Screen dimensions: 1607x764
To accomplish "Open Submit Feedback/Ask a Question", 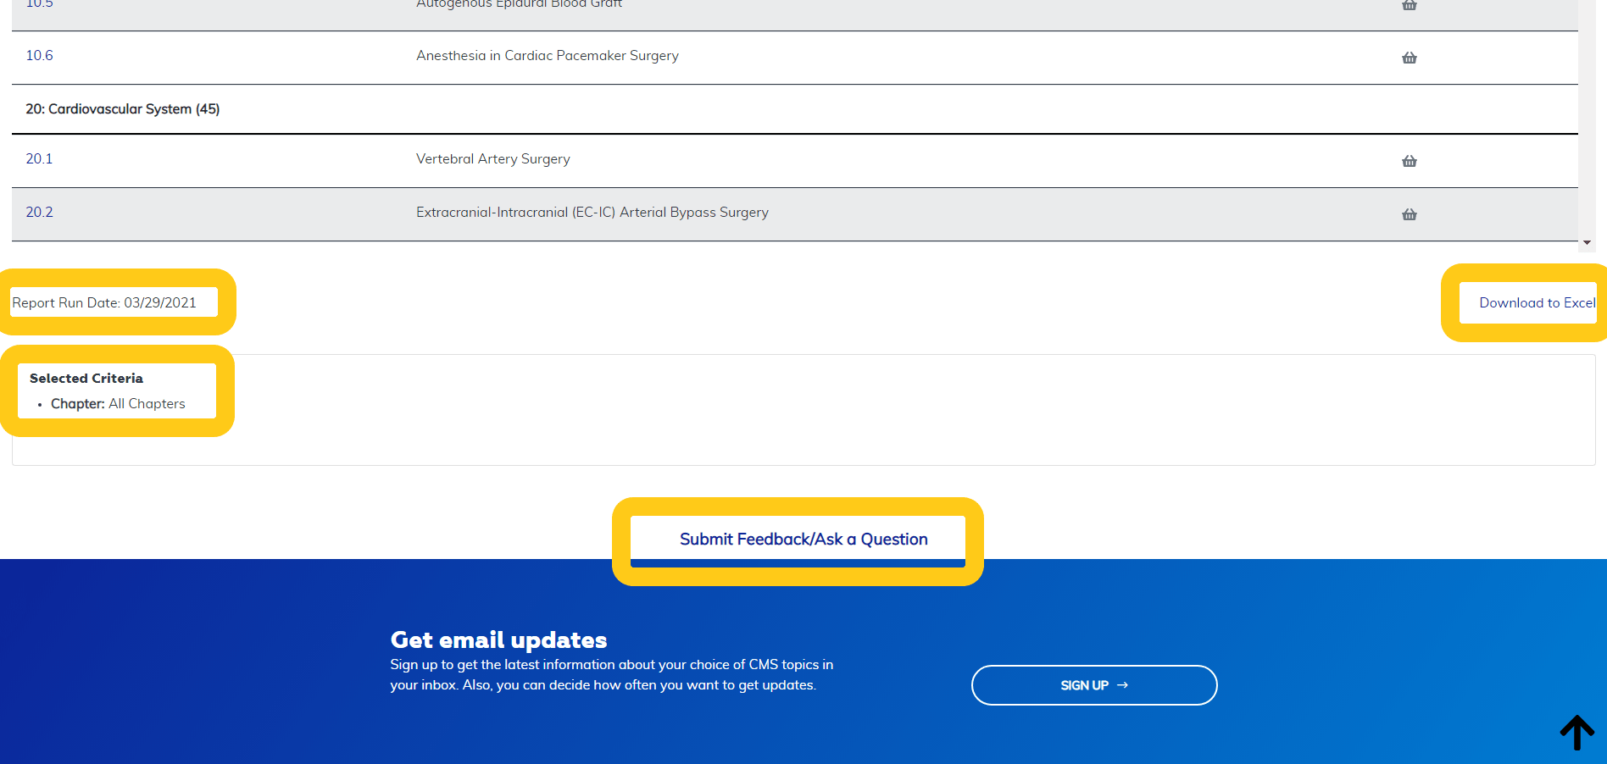I will (803, 540).
